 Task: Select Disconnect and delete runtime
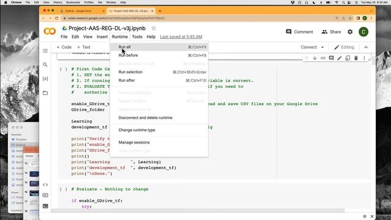tap(159, 118)
